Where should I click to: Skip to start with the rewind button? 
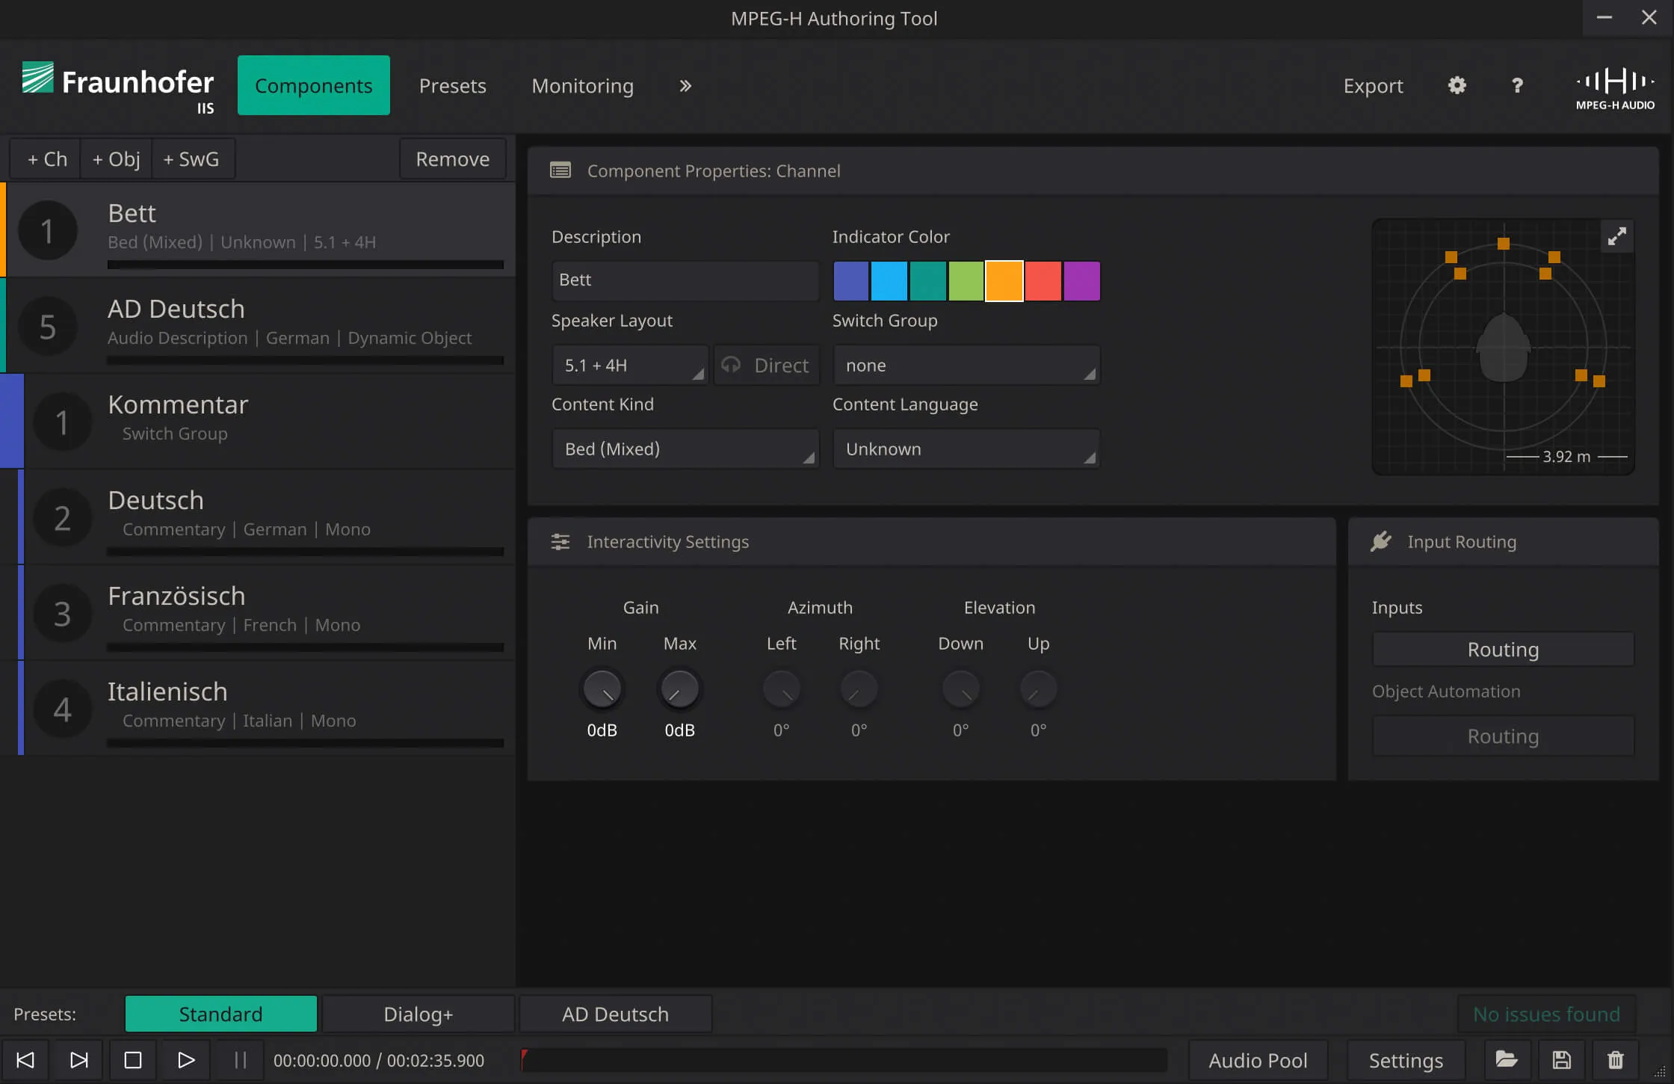tap(25, 1059)
